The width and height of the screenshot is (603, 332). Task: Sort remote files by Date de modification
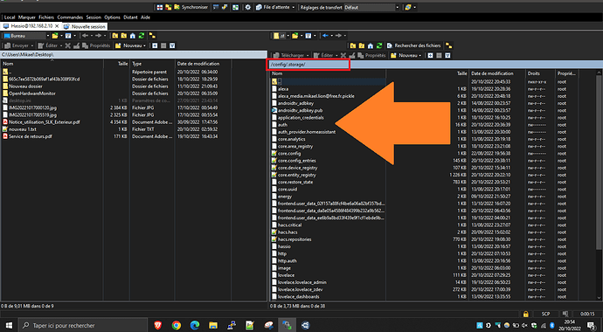[x=497, y=73]
